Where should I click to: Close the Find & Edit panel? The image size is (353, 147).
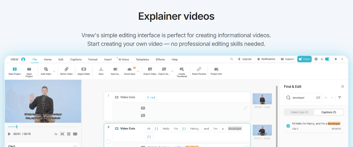(342, 87)
